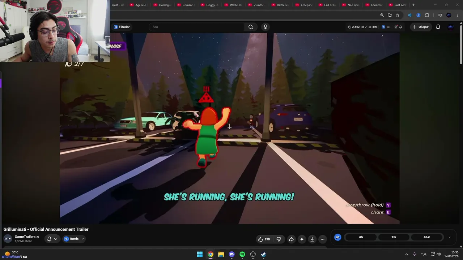This screenshot has height=260, width=463.
Task: Open a new browser tab
Action: [413, 5]
